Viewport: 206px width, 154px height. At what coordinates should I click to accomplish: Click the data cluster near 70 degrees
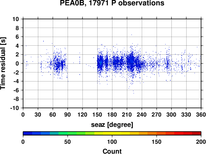click(x=59, y=64)
